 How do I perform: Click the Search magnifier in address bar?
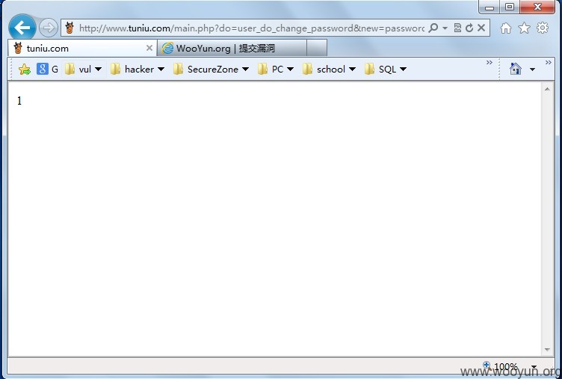pos(433,28)
